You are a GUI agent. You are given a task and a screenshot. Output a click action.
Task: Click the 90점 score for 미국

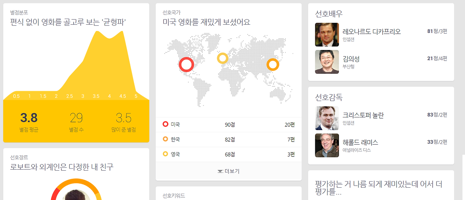point(230,125)
